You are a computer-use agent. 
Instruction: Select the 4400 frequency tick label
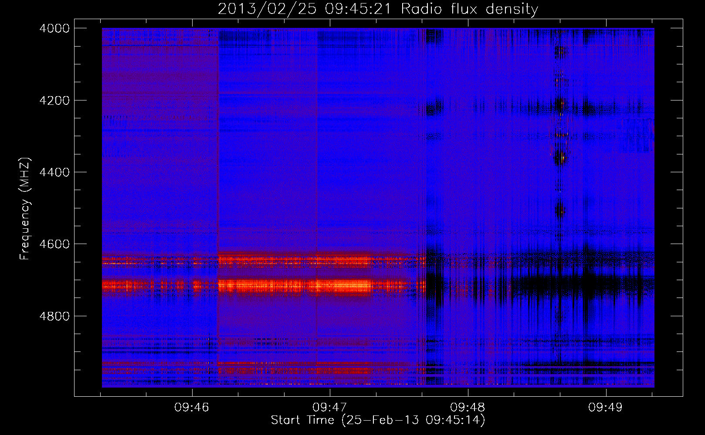pos(54,172)
